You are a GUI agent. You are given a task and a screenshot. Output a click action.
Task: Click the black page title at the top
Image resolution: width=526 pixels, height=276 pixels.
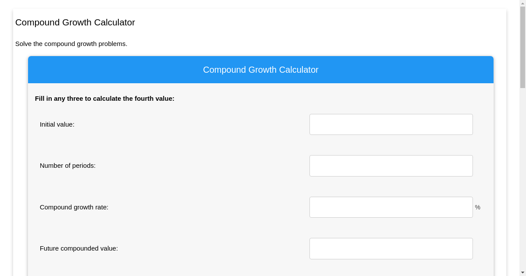[x=75, y=22]
